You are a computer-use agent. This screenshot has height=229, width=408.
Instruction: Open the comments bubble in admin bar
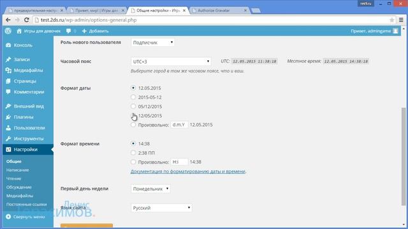pyautogui.click(x=68, y=31)
